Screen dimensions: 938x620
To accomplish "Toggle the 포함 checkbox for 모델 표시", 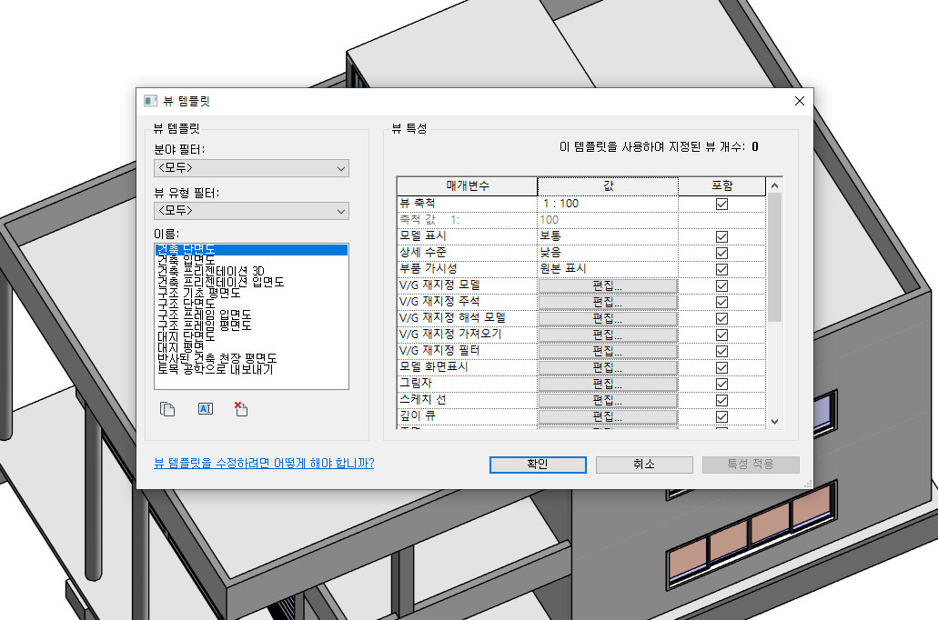I will [x=722, y=236].
